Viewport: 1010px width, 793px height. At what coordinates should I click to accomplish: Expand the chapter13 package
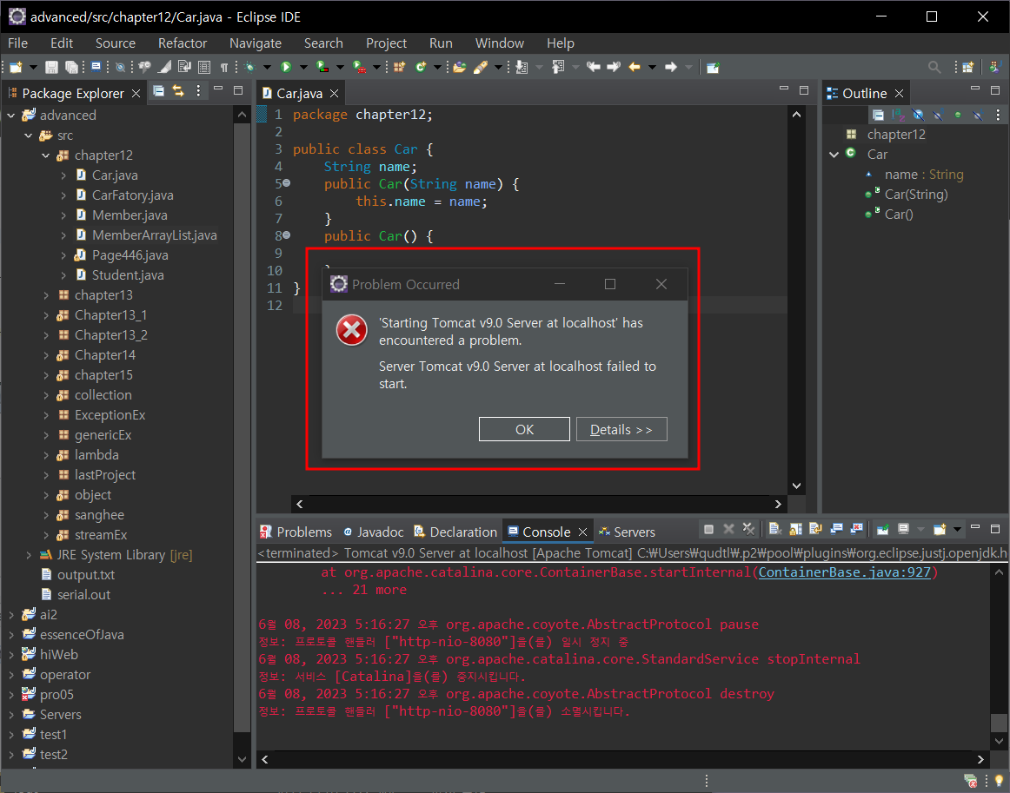coord(46,295)
